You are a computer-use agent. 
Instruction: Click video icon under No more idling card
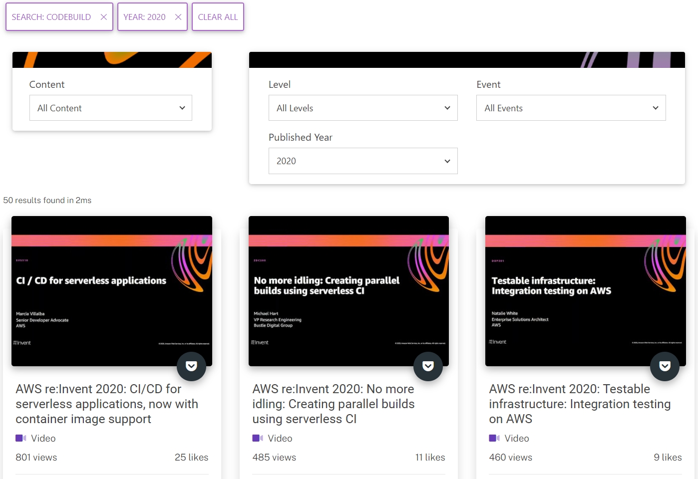tap(257, 438)
